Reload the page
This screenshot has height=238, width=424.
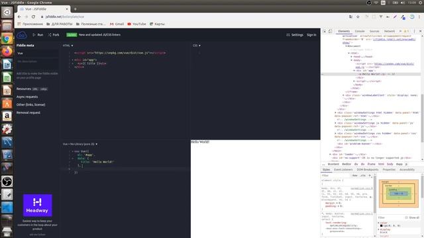pyautogui.click(x=33, y=17)
